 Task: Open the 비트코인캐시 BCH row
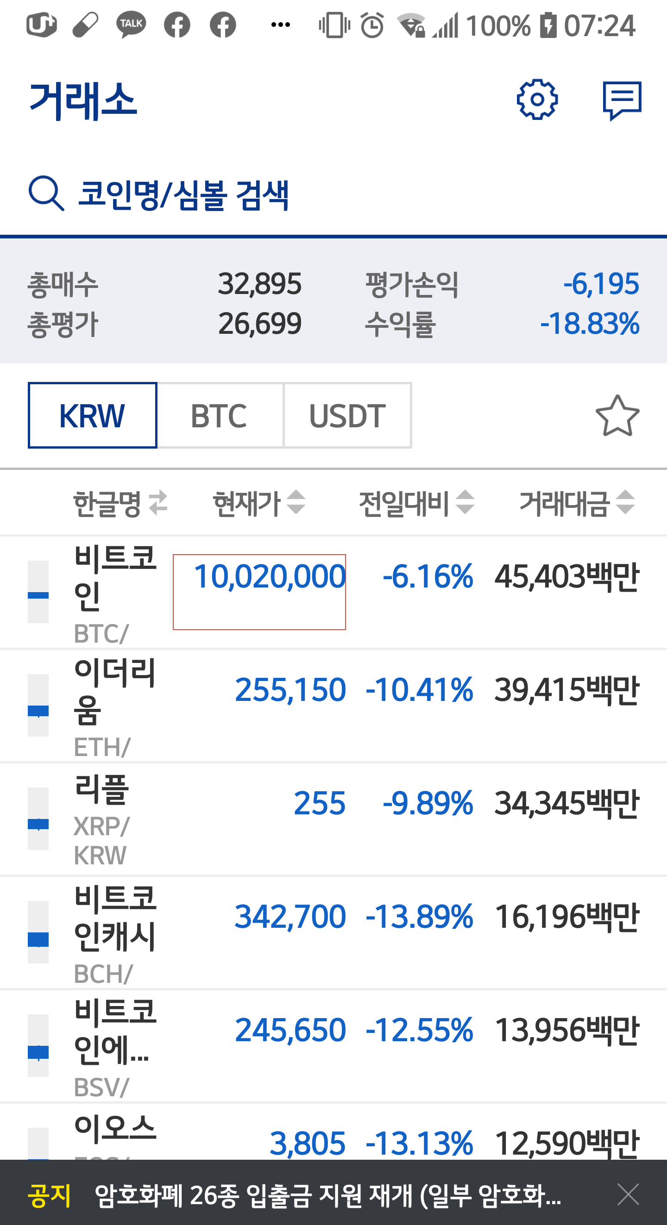tap(333, 933)
